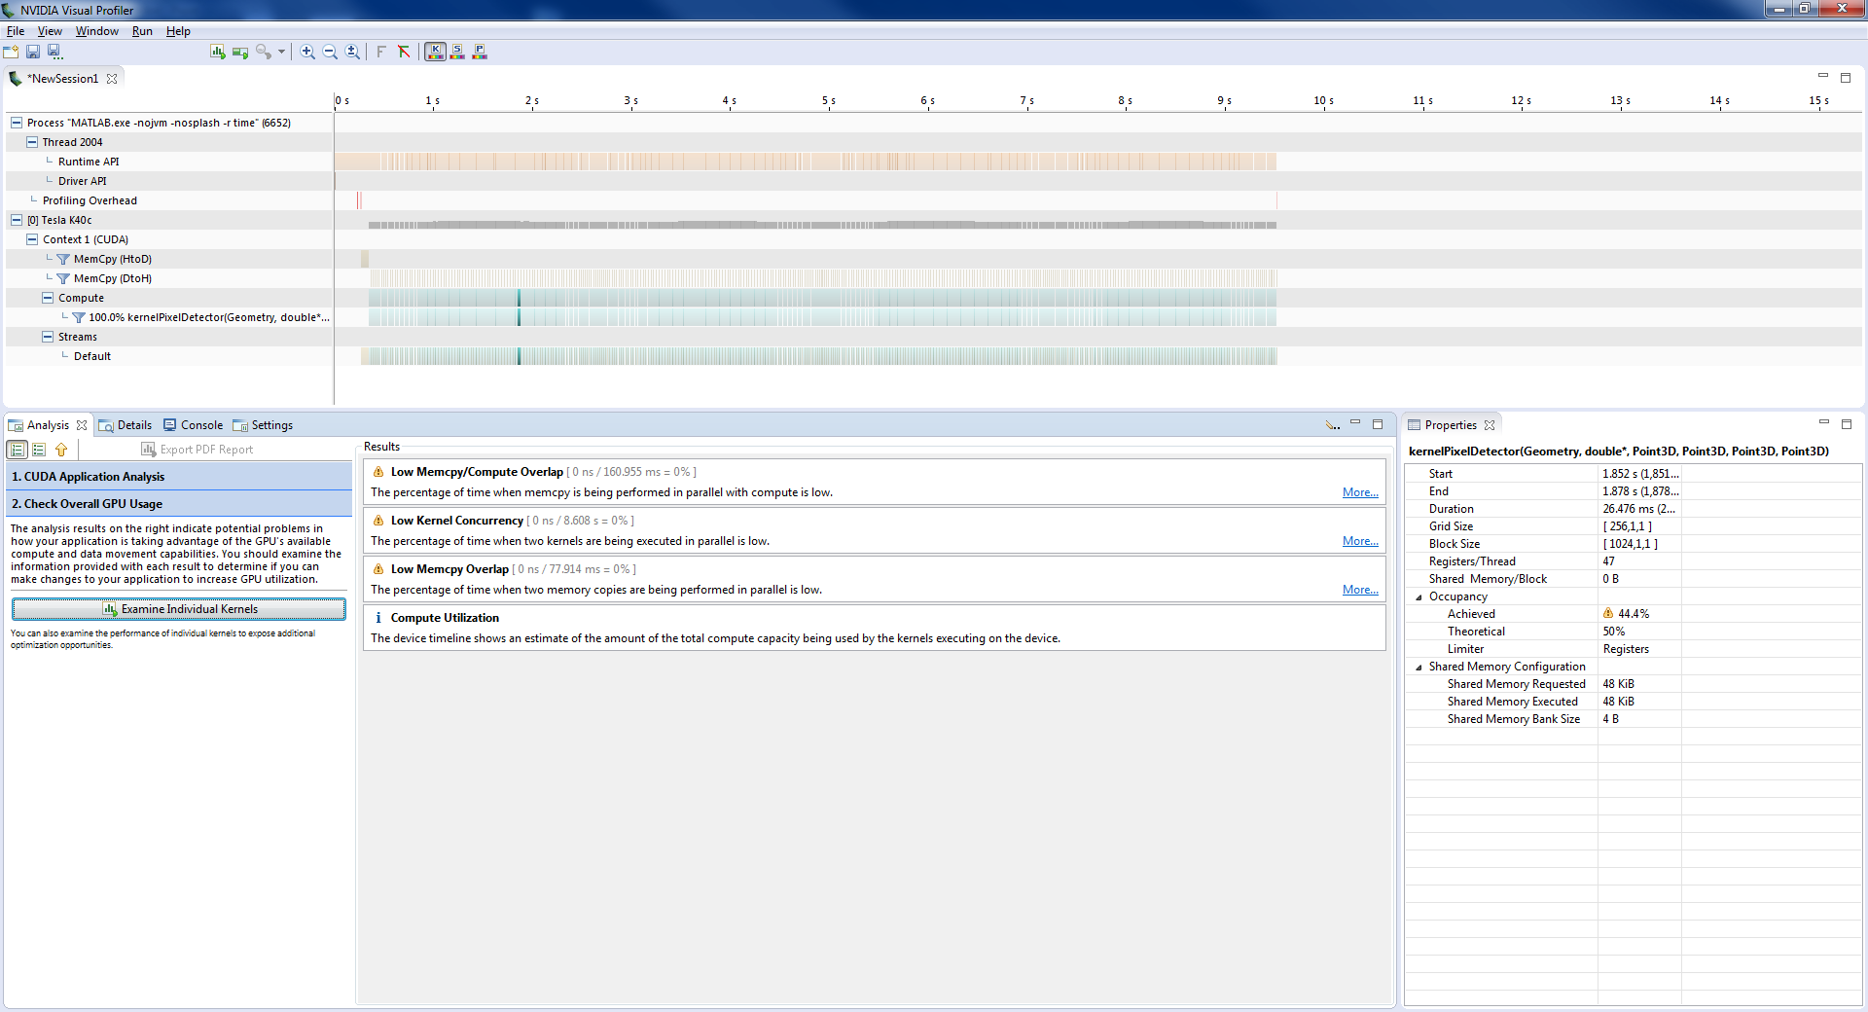Screen dimensions: 1868x1012
Task: Click the MemCpy (HtoD) filter icon
Action: point(63,259)
